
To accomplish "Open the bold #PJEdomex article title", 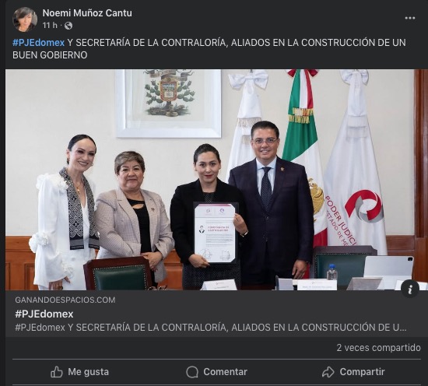I will pyautogui.click(x=44, y=314).
